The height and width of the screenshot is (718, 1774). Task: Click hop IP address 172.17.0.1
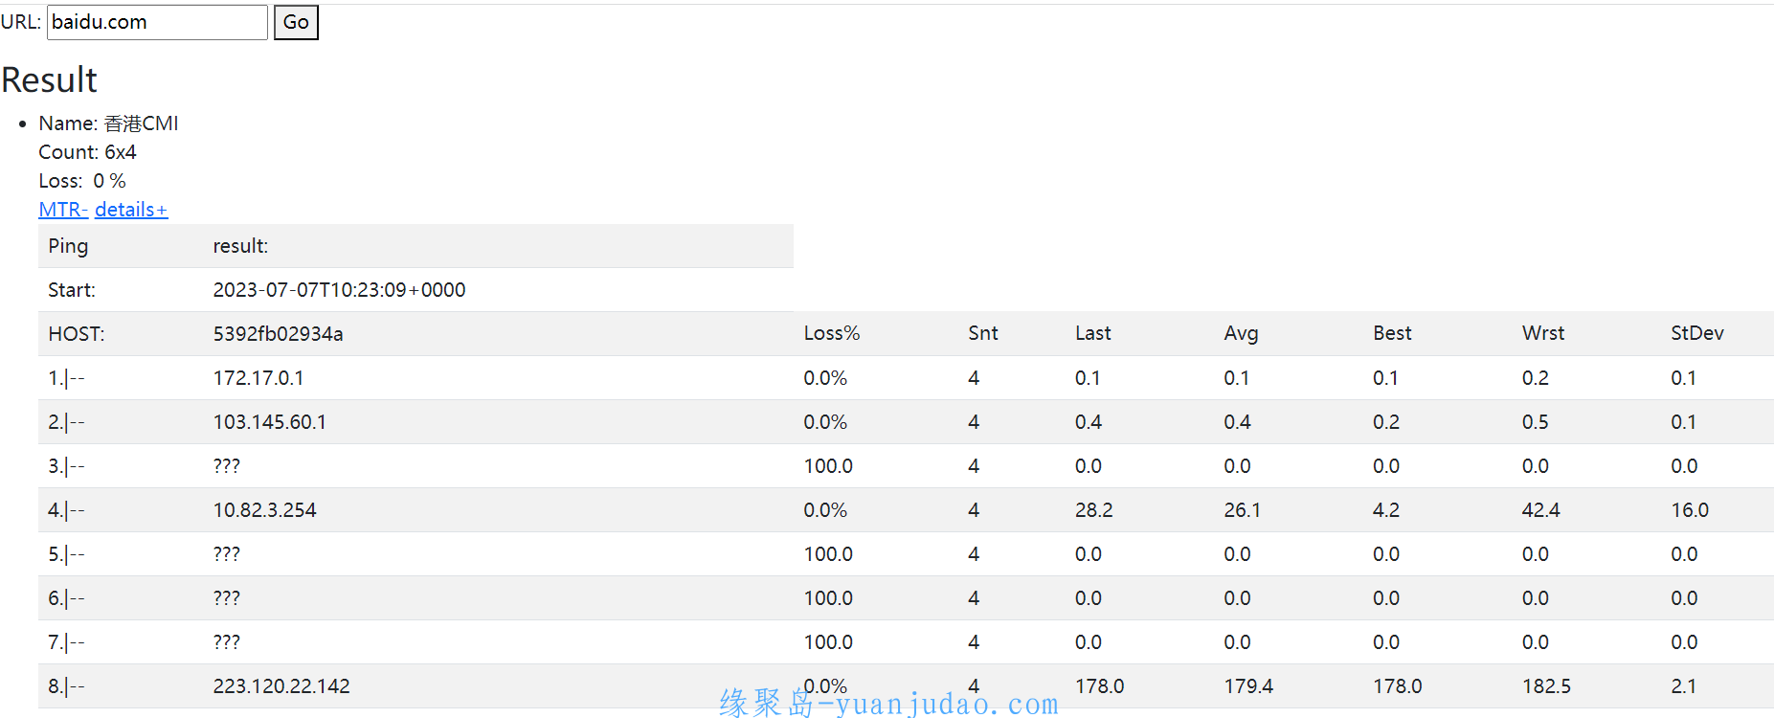pos(258,378)
